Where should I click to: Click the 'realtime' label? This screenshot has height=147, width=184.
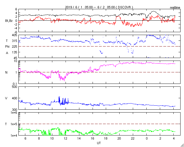coord(175,8)
